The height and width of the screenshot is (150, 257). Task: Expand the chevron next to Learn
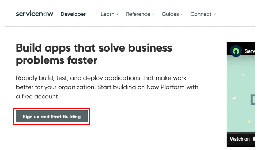coord(117,14)
